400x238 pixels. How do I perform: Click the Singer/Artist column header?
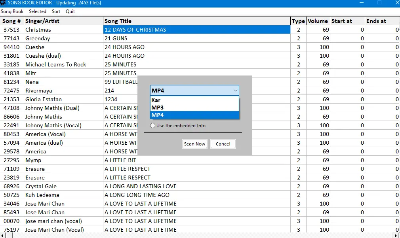(x=63, y=21)
